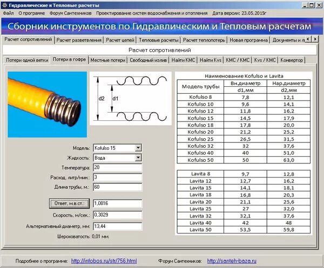Click the Kofulso 50 table cell

click(x=200, y=160)
